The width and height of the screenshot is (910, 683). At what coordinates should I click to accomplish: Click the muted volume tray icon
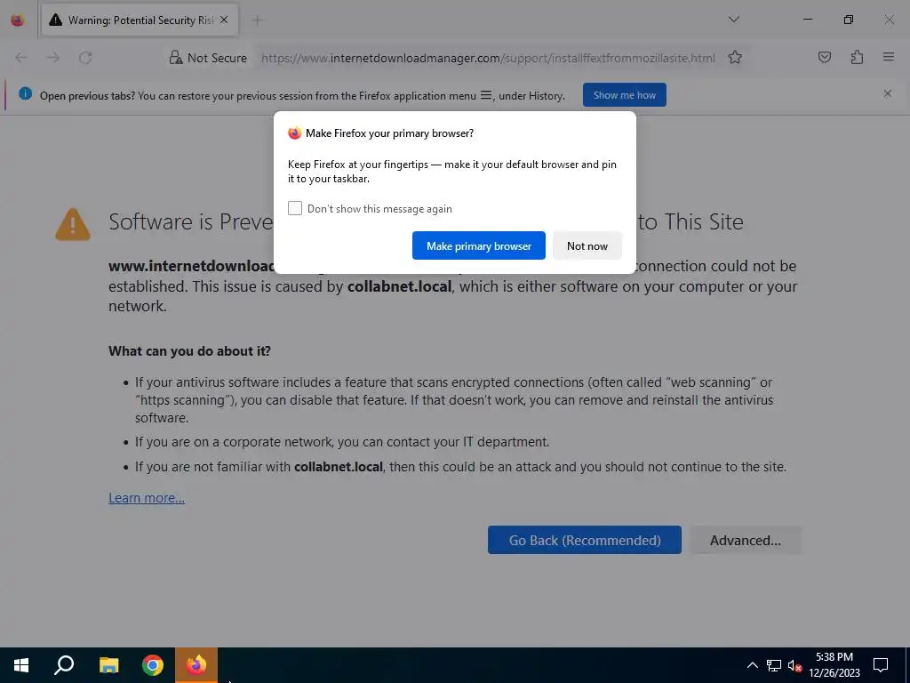(795, 665)
